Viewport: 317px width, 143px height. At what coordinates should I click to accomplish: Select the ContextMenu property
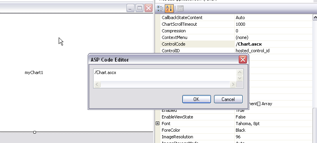(x=175, y=37)
